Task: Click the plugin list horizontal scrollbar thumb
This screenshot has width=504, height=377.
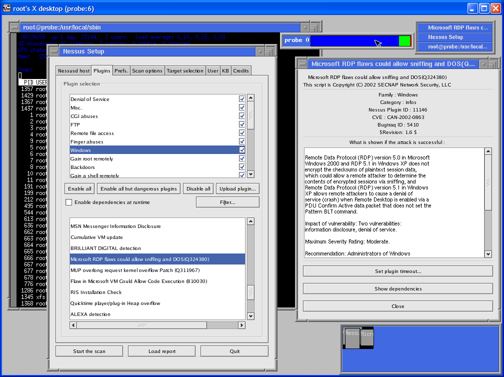Action: [142, 325]
